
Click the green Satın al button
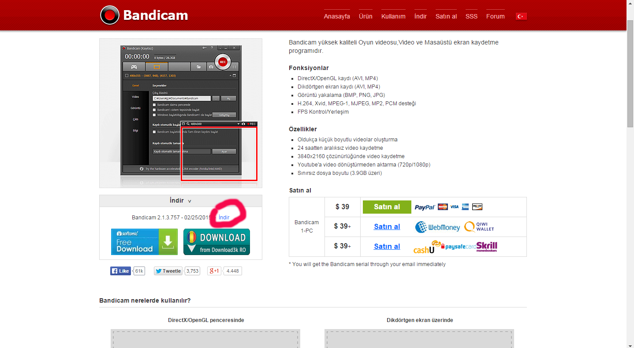coord(387,207)
